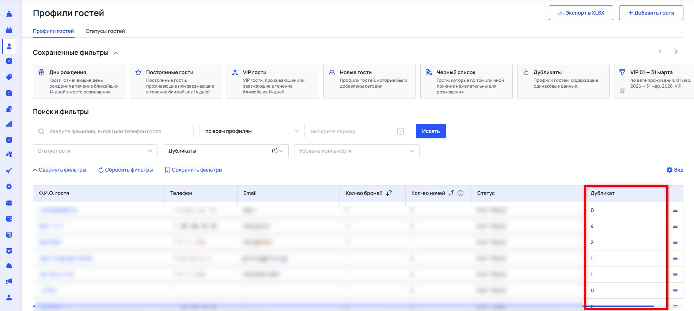Image resolution: width=694 pixels, height=311 pixels.
Task: Open the 'по всем профилям' dropdown
Action: [252, 131]
